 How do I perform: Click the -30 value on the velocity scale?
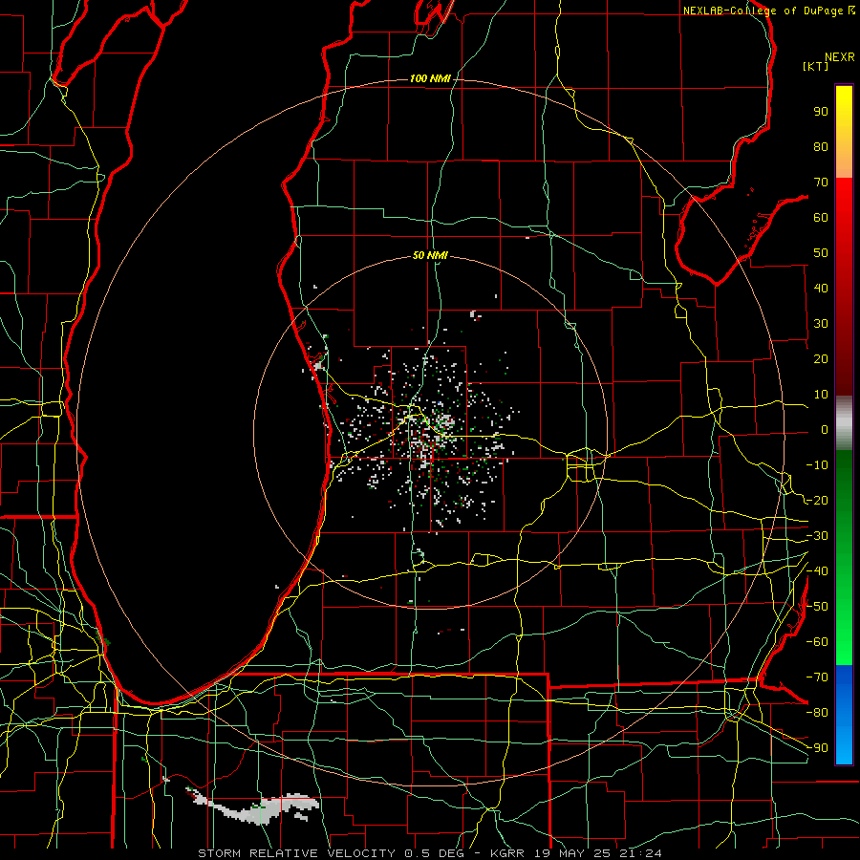point(817,536)
